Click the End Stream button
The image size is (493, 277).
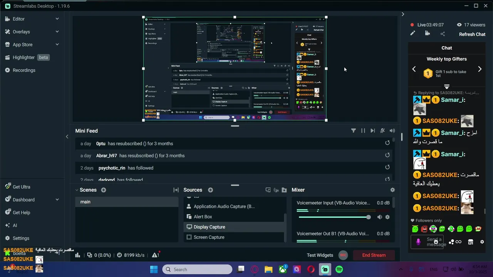[x=374, y=255]
